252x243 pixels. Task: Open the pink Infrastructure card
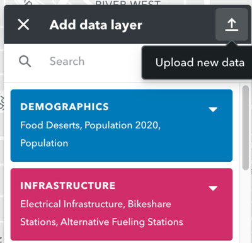pyautogui.click(x=122, y=204)
